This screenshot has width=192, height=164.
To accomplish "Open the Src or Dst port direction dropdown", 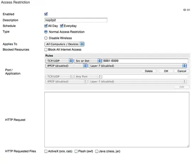I will (x=88, y=61).
